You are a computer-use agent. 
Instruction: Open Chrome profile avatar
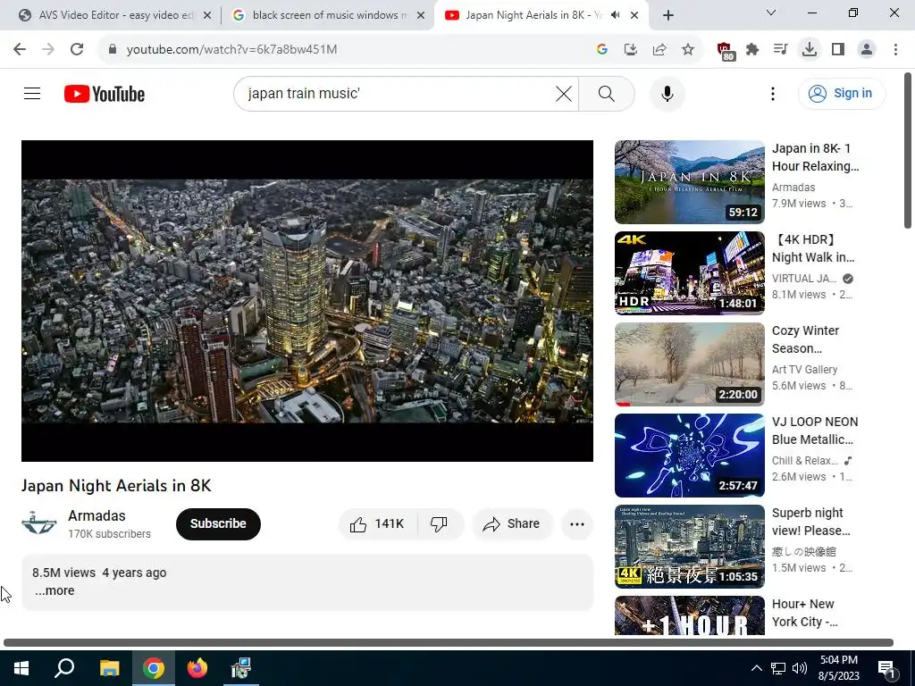click(x=867, y=49)
